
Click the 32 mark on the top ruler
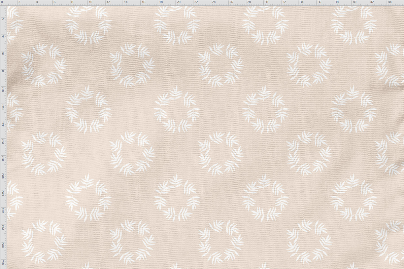(x=284, y=2)
